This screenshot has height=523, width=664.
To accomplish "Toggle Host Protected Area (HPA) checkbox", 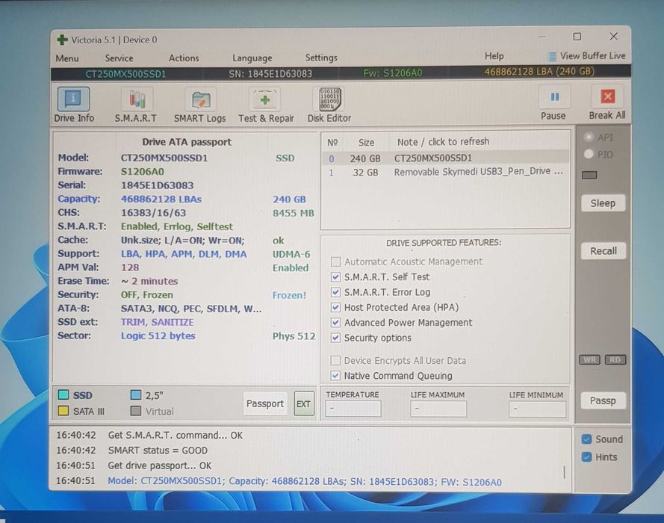I will click(x=335, y=307).
